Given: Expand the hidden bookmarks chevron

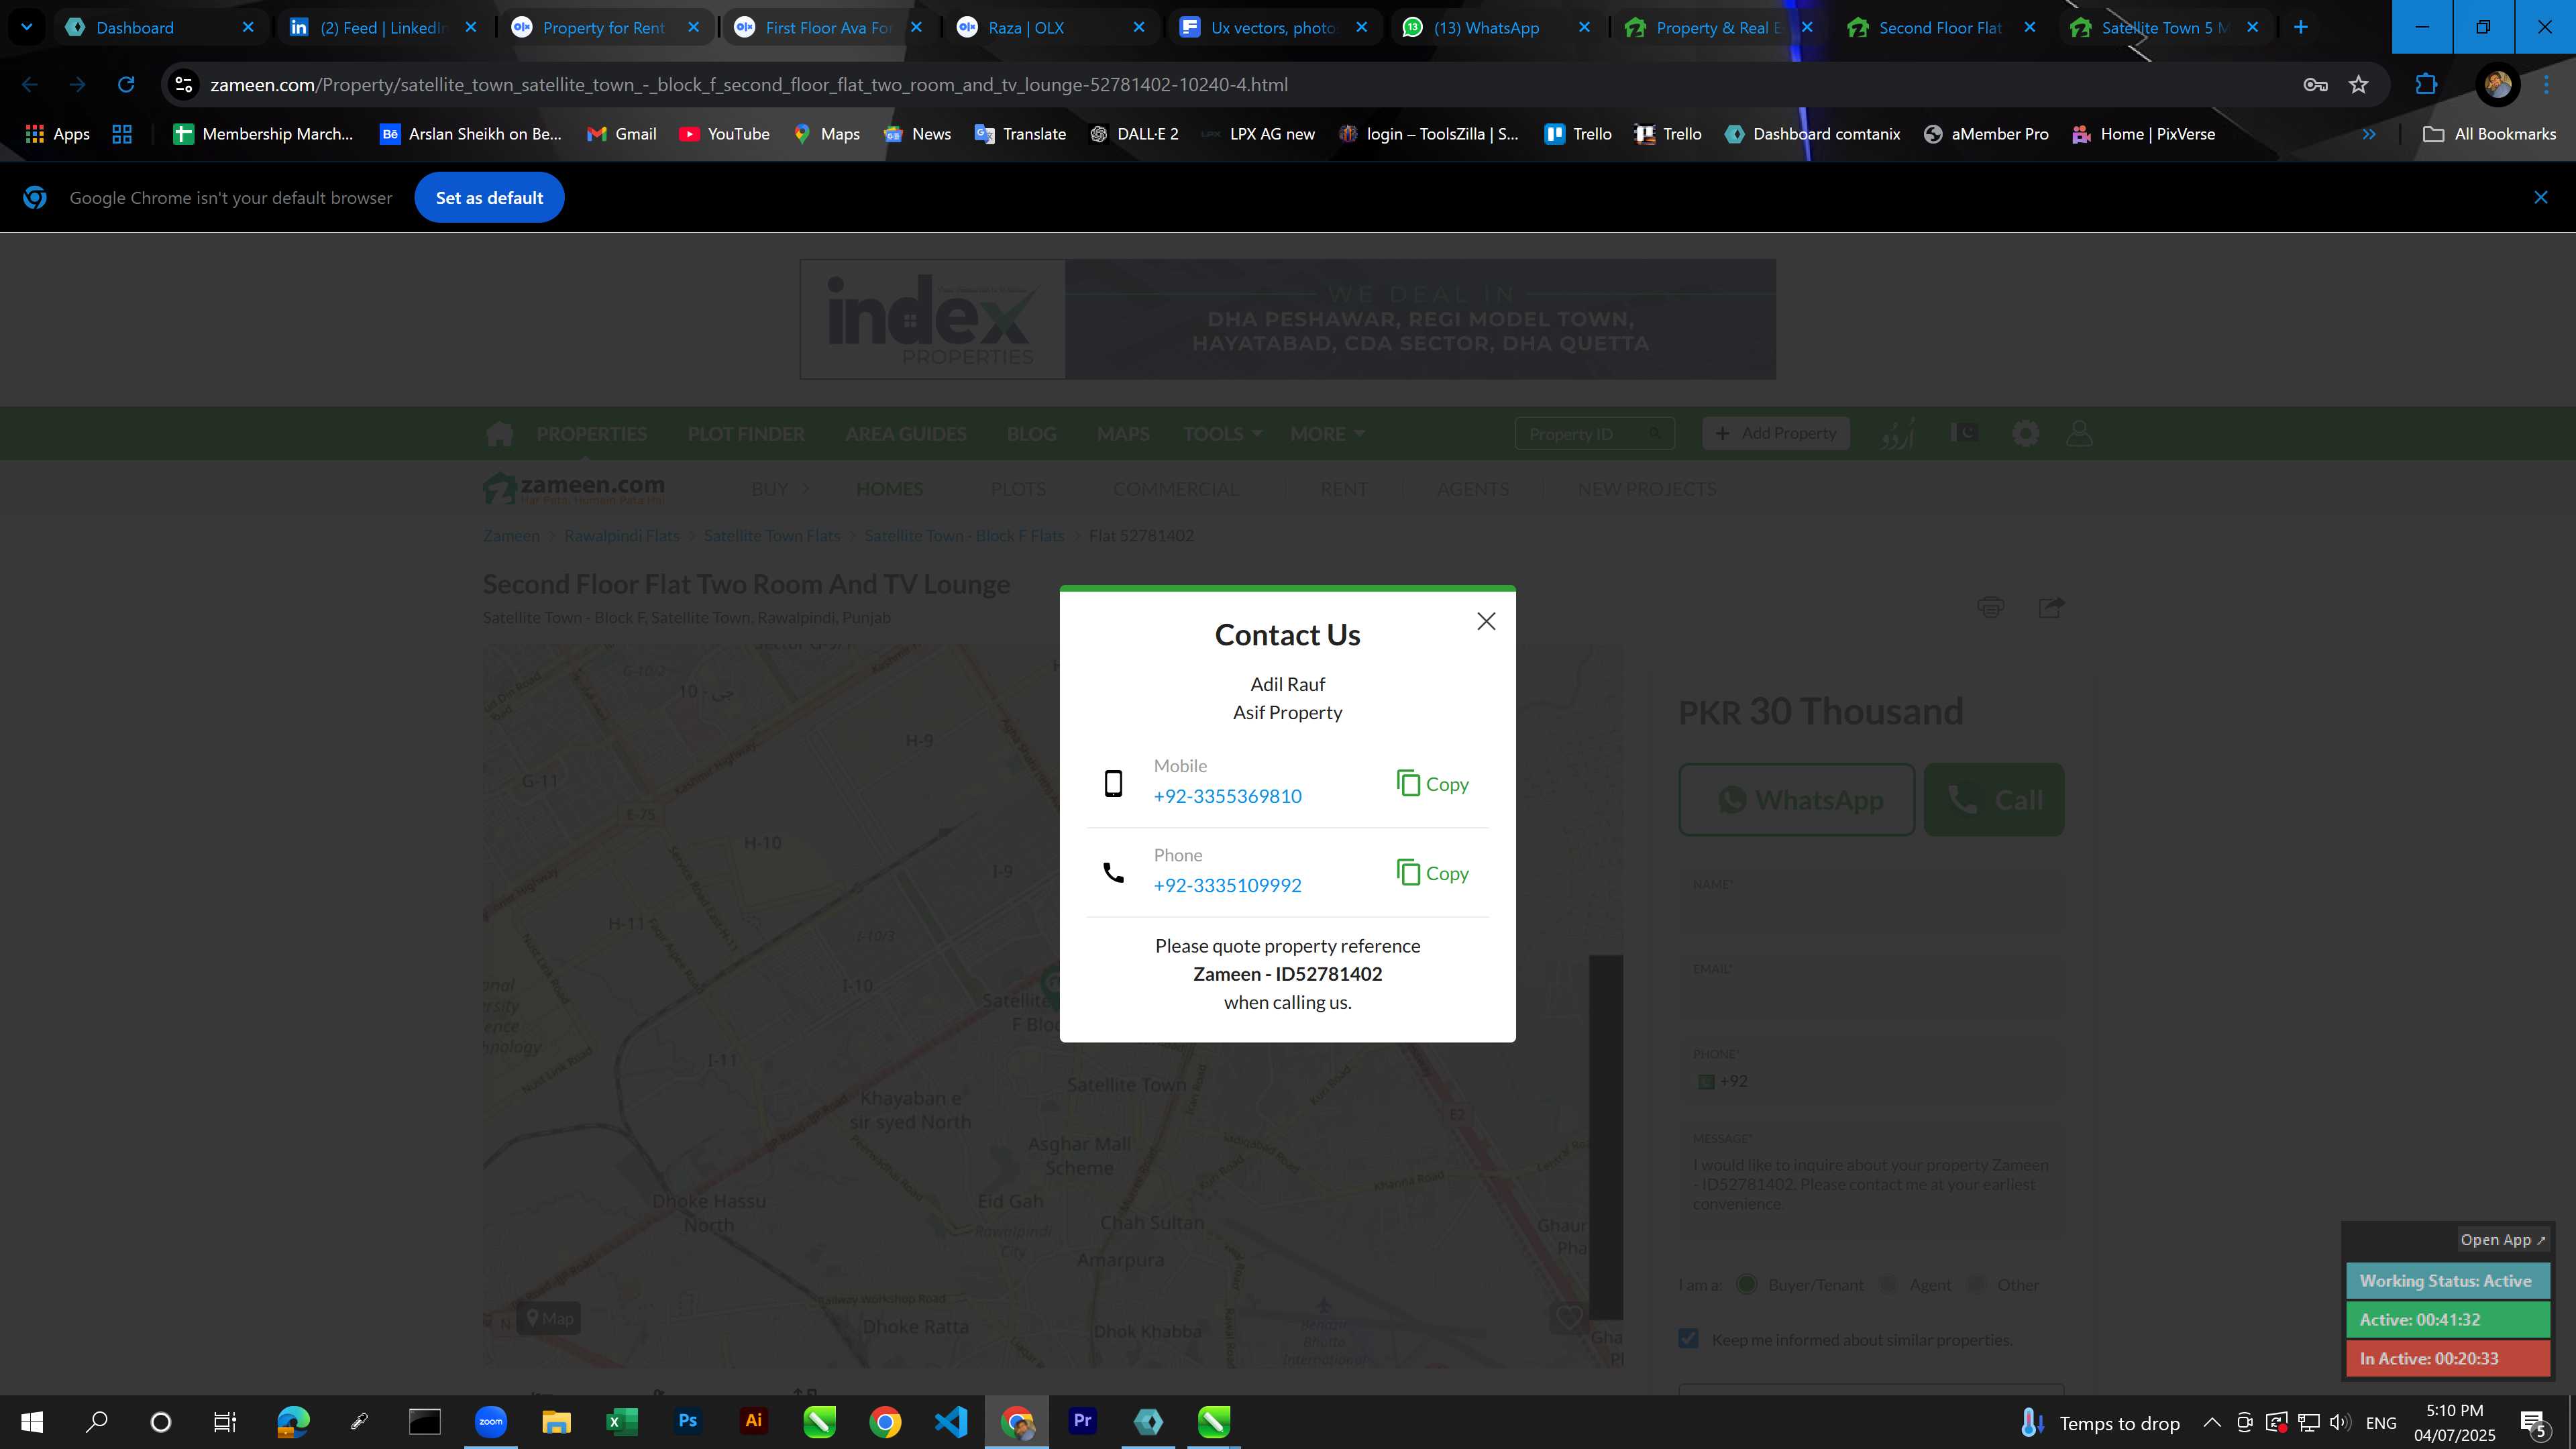Looking at the screenshot, I should point(2368,134).
